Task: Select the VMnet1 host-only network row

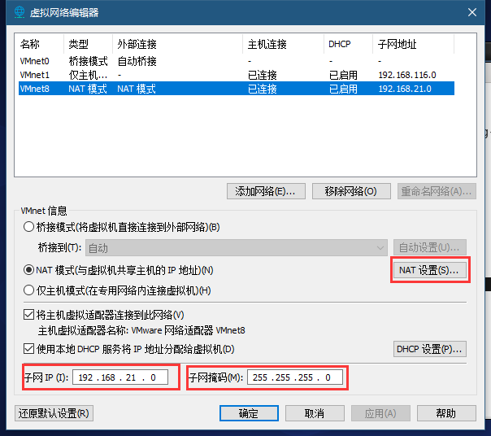Action: click(x=35, y=75)
